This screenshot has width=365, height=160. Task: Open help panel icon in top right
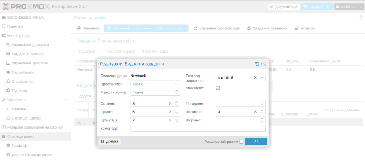[x=361, y=18]
